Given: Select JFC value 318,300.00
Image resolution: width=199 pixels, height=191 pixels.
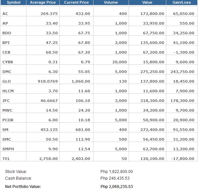Looking at the screenshot, I should tap(152, 101).
